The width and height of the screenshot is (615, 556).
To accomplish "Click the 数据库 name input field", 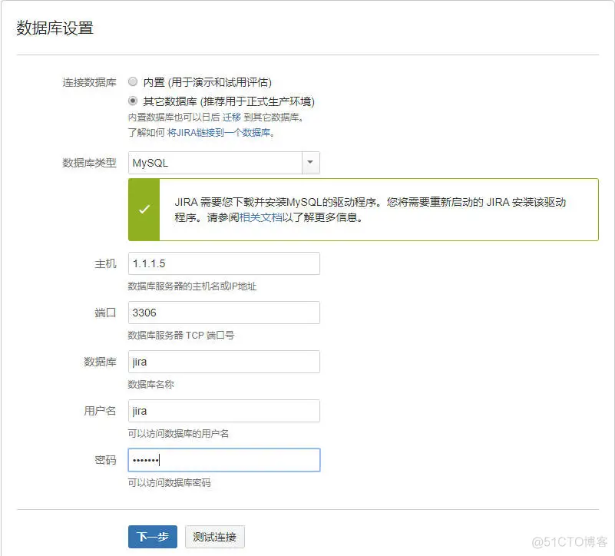I will point(224,362).
